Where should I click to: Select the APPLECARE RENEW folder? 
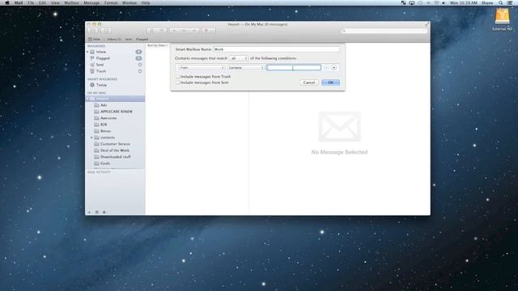pyautogui.click(x=117, y=112)
